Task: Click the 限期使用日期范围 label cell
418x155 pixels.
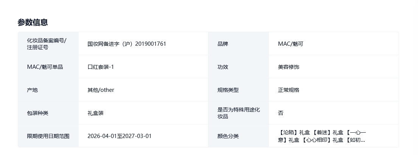Action: click(x=48, y=136)
